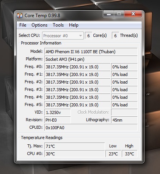Open the Options menu

(x=39, y=25)
